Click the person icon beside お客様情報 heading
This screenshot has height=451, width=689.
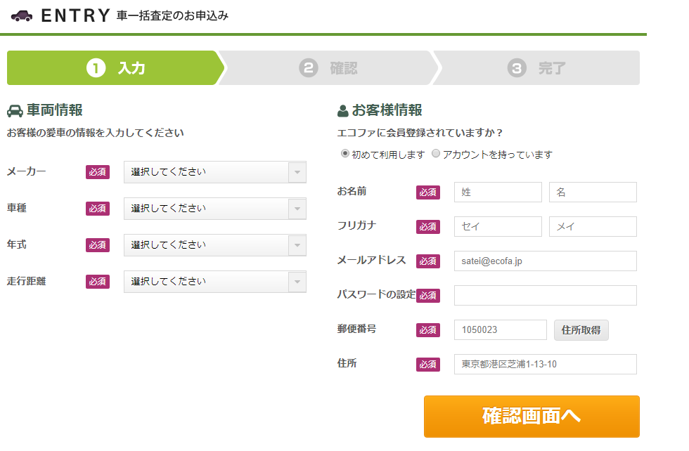click(x=342, y=110)
